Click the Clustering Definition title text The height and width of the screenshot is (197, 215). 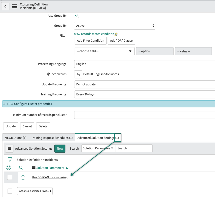[34, 4]
